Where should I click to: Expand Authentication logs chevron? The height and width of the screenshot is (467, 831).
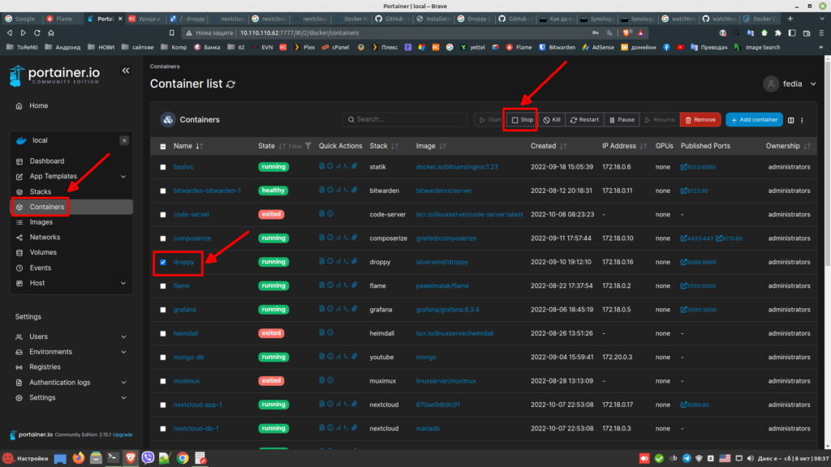pos(123,383)
